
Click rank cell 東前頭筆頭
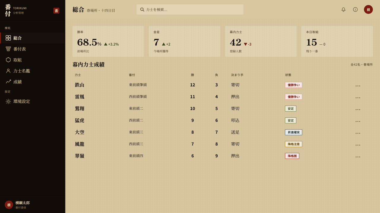click(138, 85)
